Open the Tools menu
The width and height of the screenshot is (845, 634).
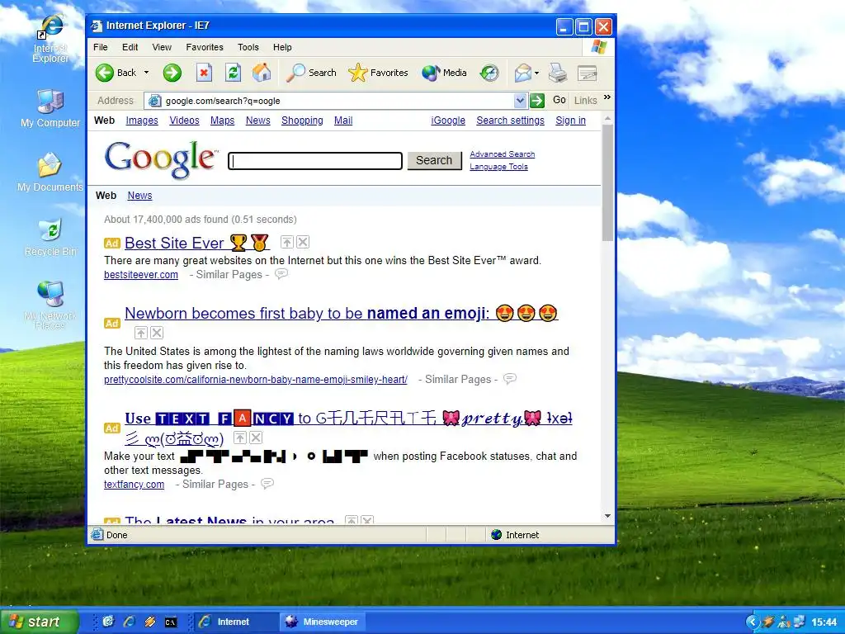248,47
